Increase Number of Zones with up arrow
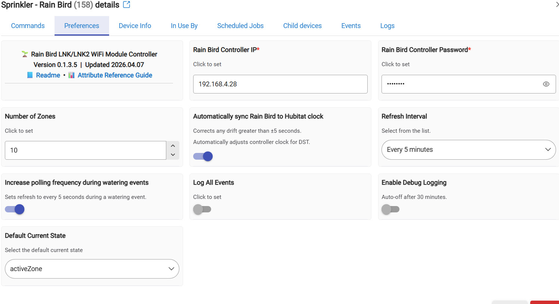Image resolution: width=559 pixels, height=304 pixels. click(x=173, y=146)
